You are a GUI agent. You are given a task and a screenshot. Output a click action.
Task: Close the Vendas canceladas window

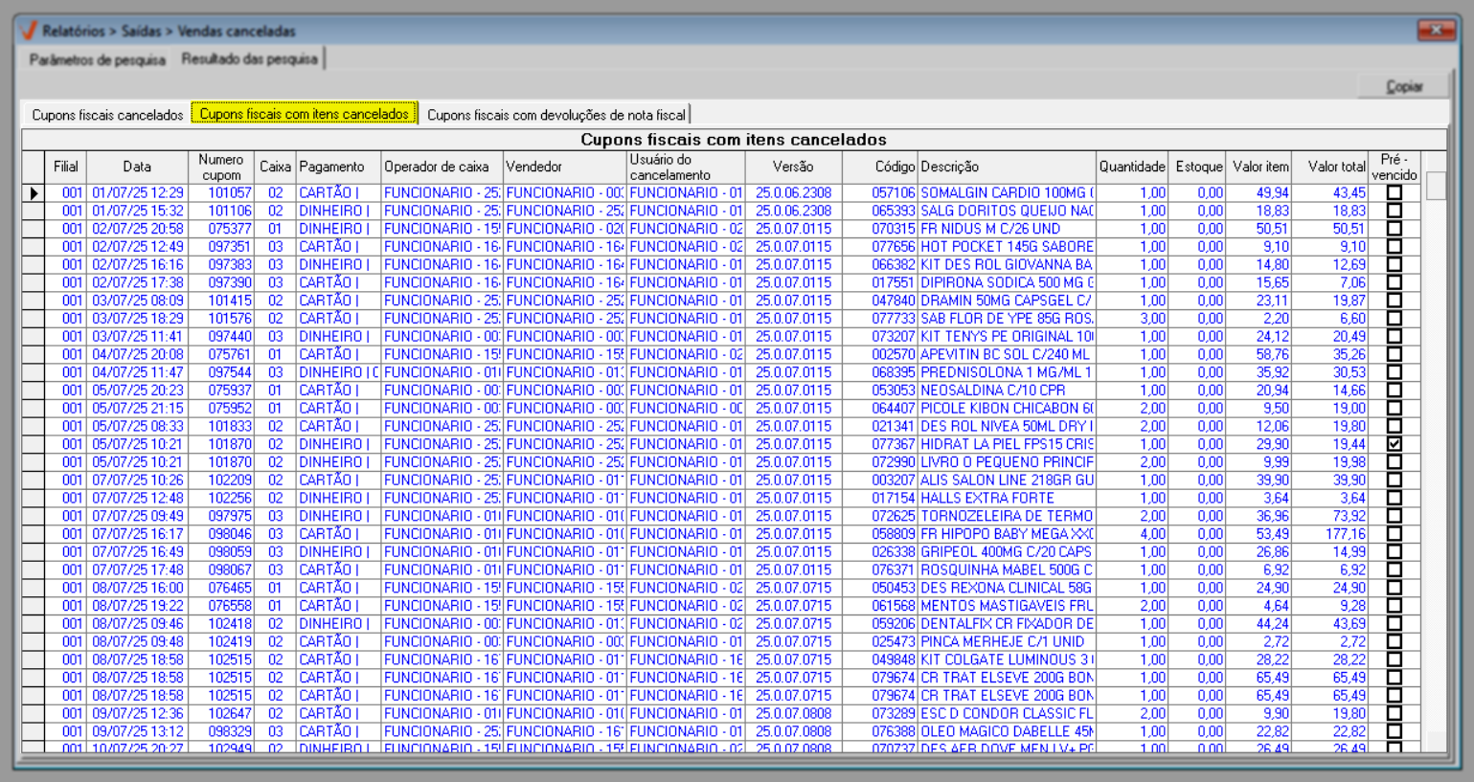(1436, 31)
